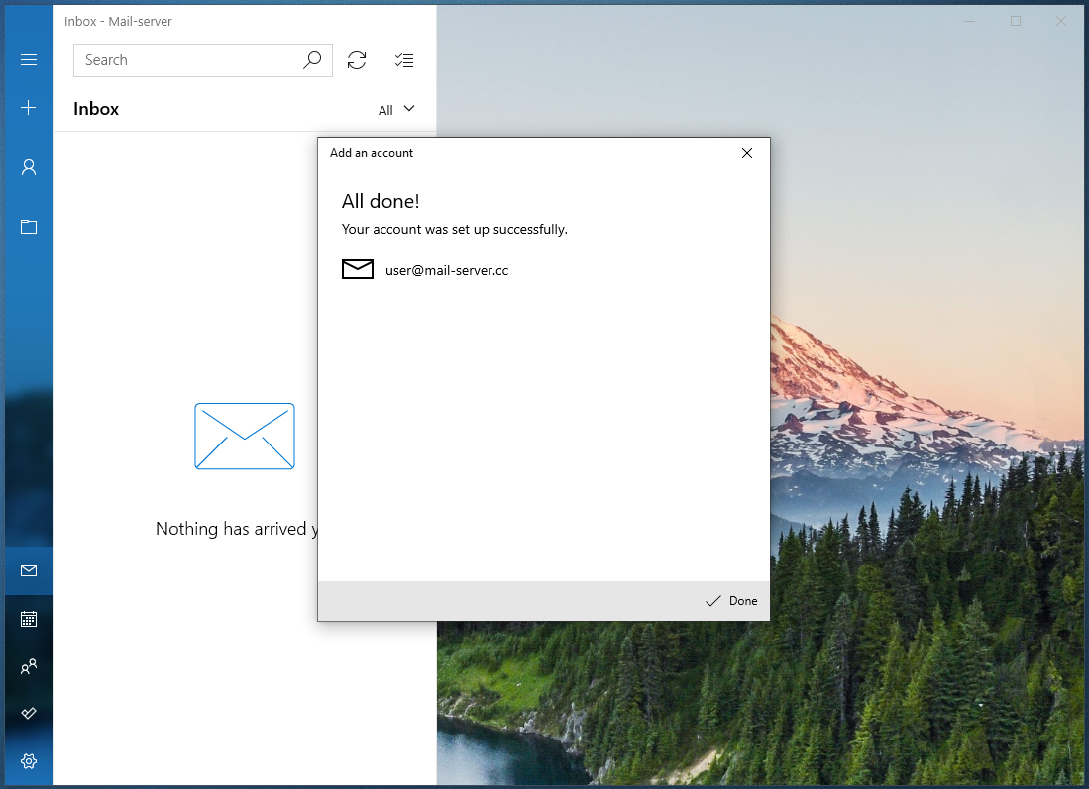Screen dimensions: 1089x789
Task: Close the Add an account dialog
Action: pos(747,153)
